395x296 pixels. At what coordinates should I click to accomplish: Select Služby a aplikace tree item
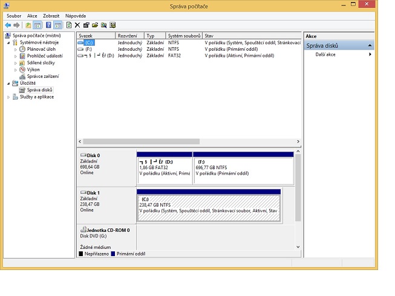(37, 97)
